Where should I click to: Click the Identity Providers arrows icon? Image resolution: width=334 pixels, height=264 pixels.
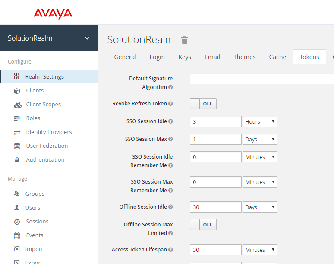(x=17, y=132)
